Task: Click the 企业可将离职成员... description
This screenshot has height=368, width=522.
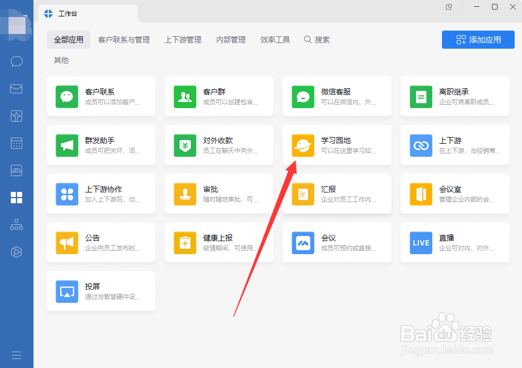Action: point(466,102)
